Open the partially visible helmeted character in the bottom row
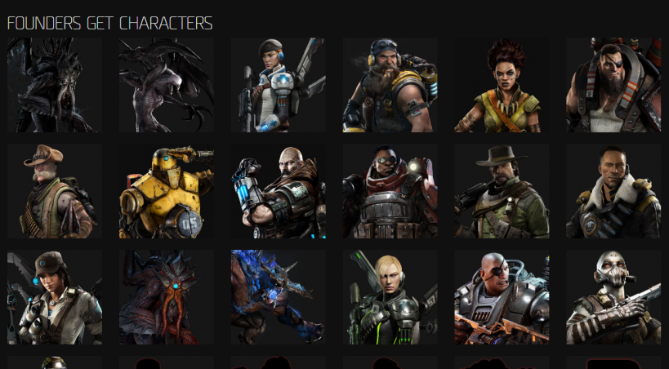The width and height of the screenshot is (669, 369). 55,362
